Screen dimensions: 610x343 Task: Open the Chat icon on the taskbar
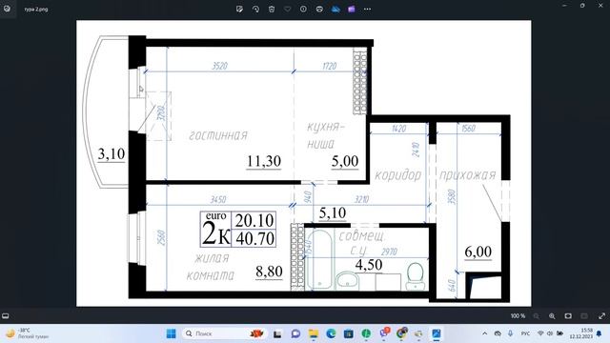295,333
